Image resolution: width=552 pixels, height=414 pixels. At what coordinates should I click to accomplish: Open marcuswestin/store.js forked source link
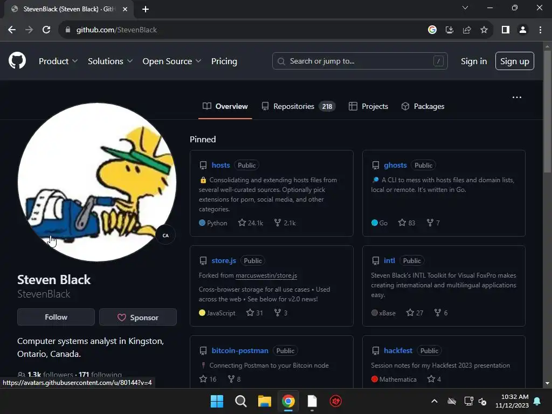(266, 275)
